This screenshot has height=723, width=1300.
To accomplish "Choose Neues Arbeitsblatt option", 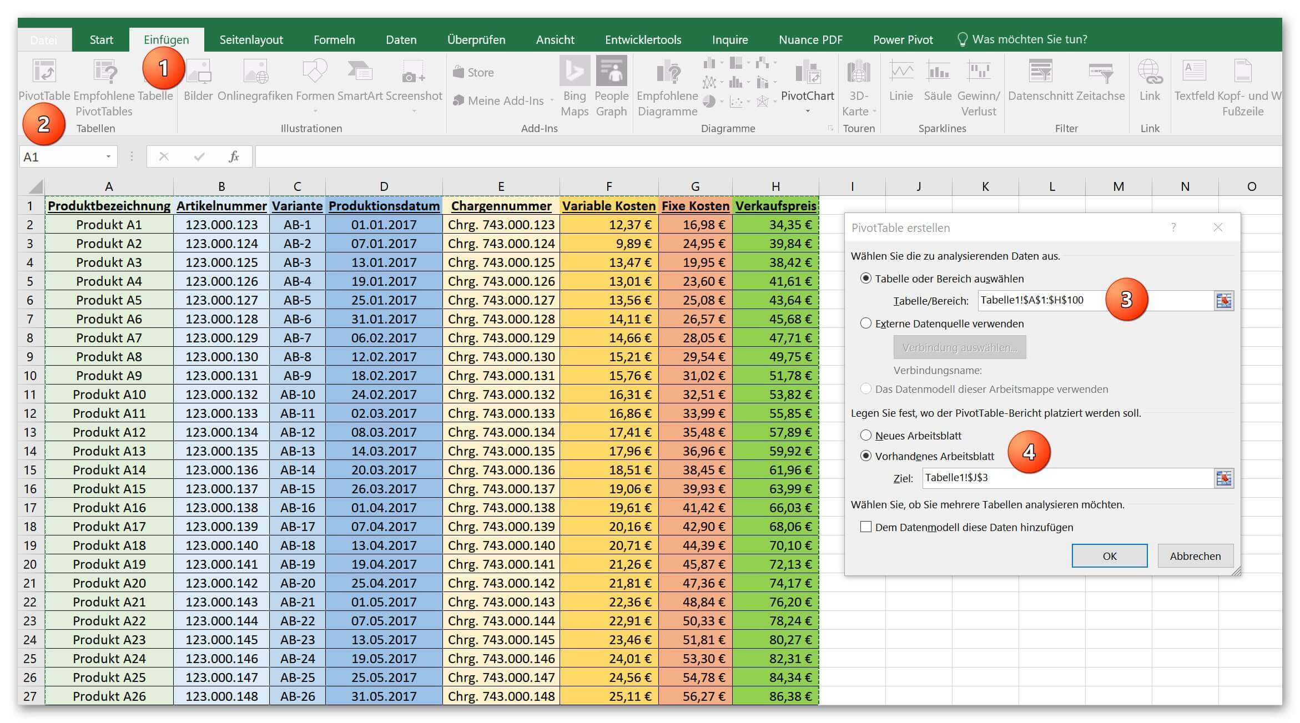I will [x=865, y=435].
